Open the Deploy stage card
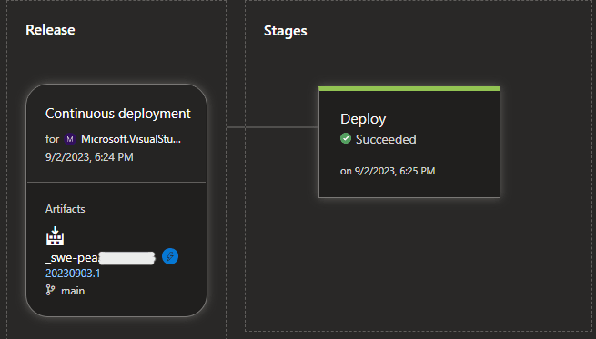The width and height of the screenshot is (596, 339). (x=409, y=142)
